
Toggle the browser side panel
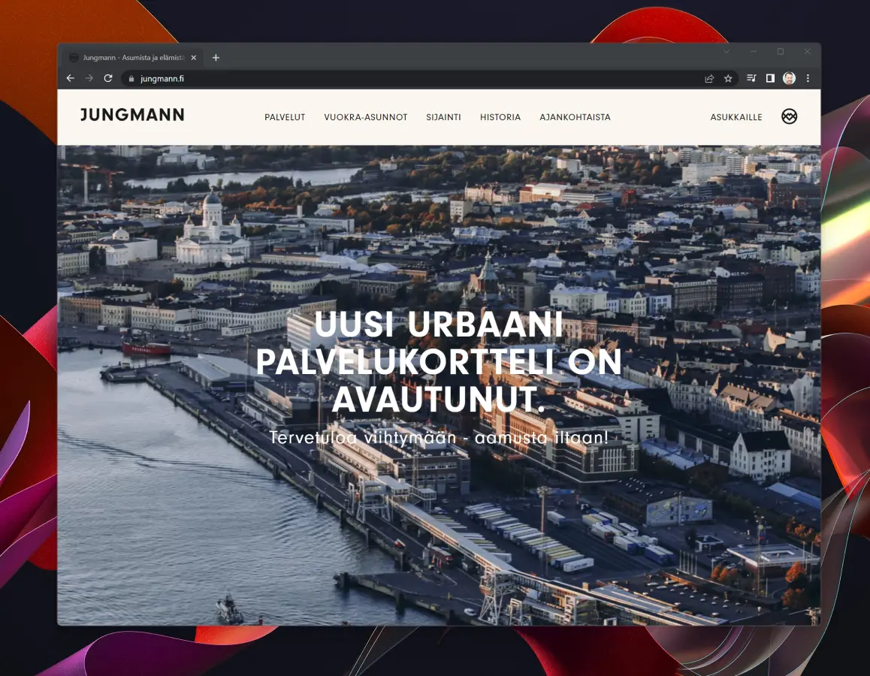[770, 78]
